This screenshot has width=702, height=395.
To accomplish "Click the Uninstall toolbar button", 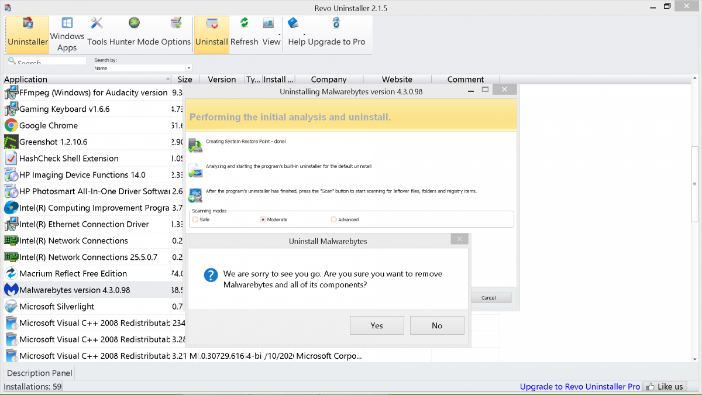I will (212, 35).
